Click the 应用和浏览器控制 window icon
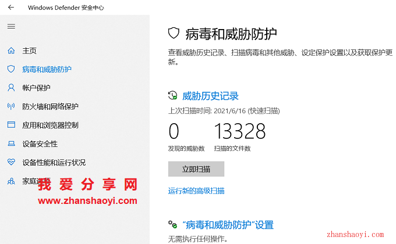Viewport: 396px width, 244px height. 11,125
